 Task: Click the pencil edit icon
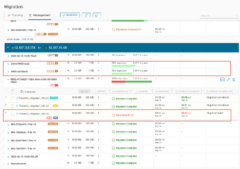coord(228,80)
